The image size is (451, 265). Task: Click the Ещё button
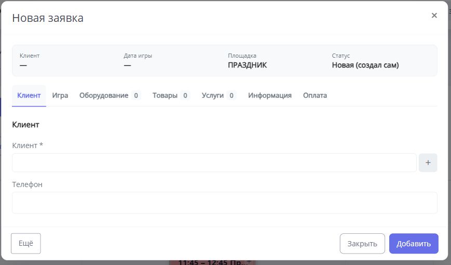tap(26, 243)
